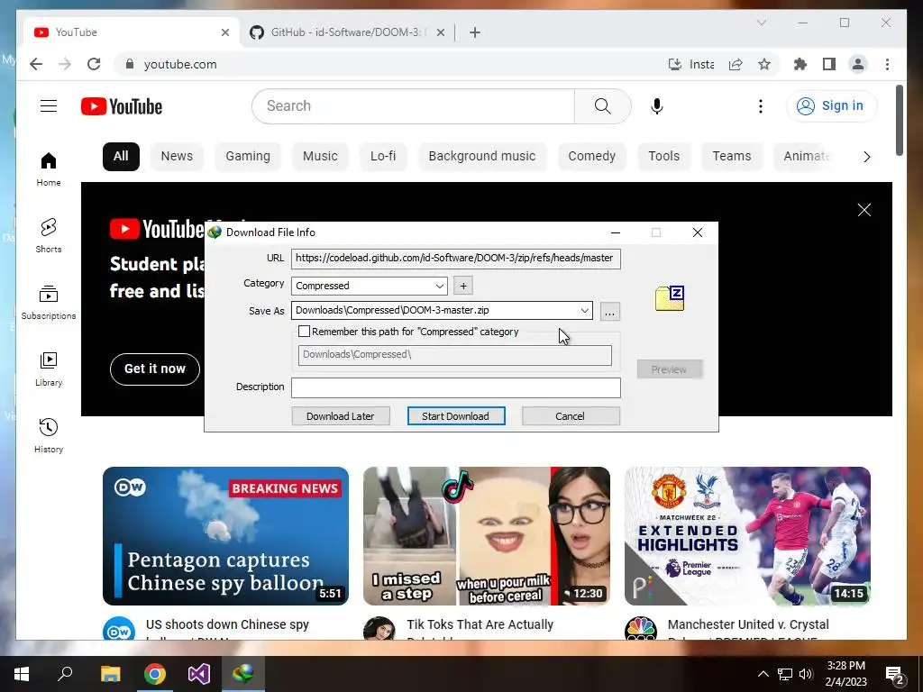Screen dimensions: 923x692
Task: Click the Chrome forward arrow
Action: 65,64
